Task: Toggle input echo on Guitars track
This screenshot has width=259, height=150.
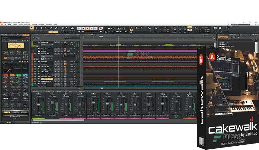Action: (65, 64)
